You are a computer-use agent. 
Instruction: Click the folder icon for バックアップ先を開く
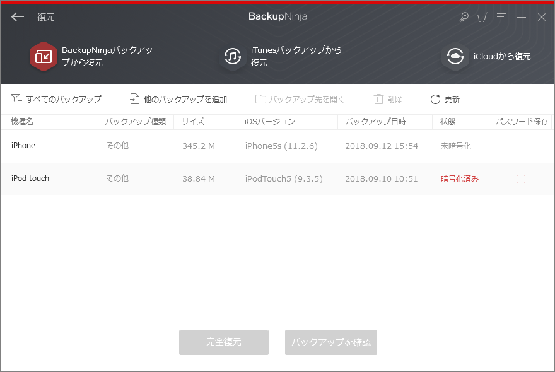click(260, 99)
